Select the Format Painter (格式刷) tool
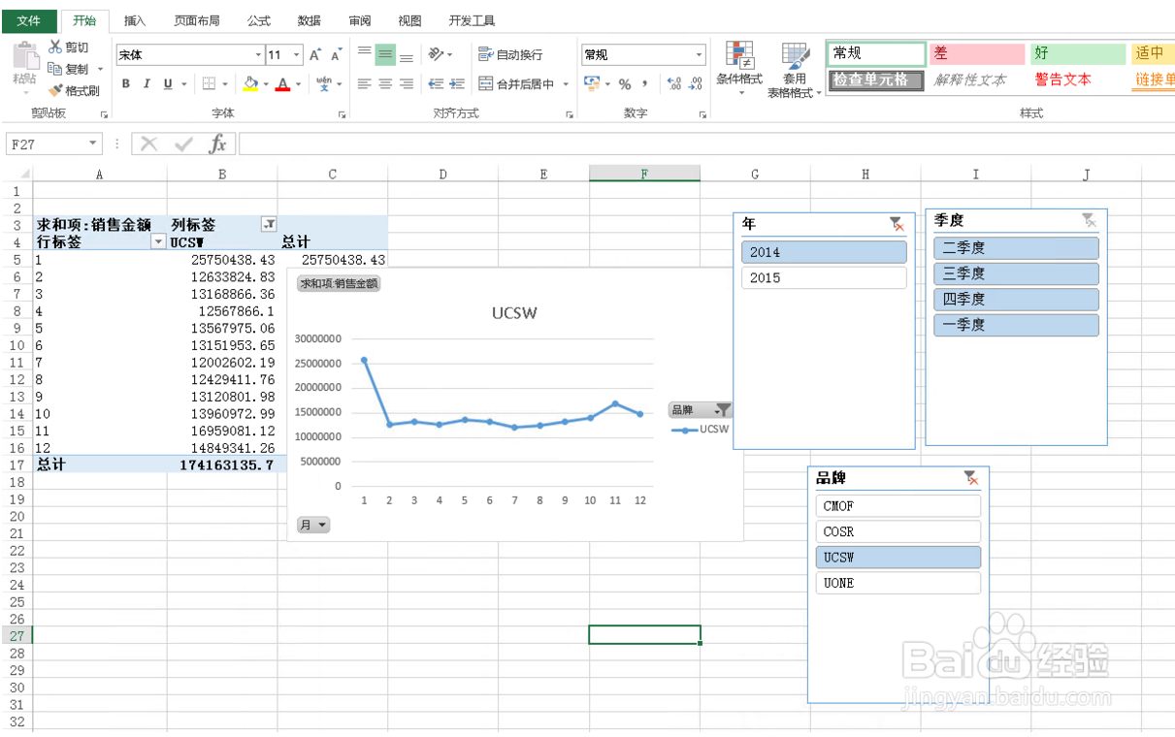 coord(75,90)
